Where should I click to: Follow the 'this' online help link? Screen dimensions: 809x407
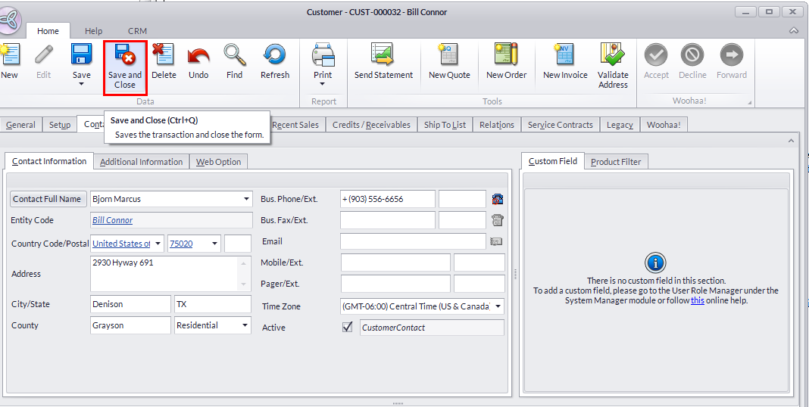point(697,300)
